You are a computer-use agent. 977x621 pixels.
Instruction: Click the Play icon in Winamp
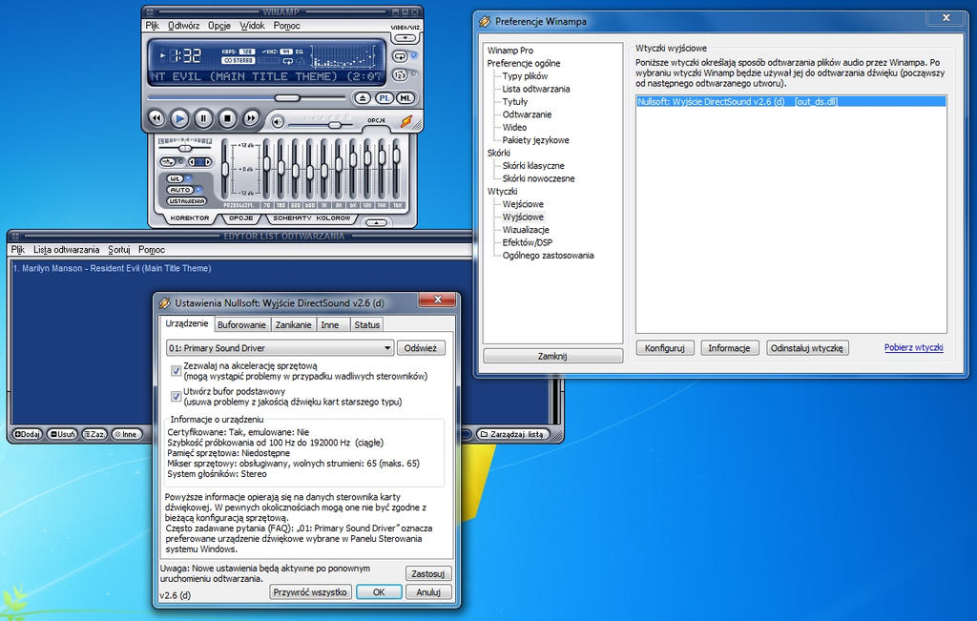179,118
